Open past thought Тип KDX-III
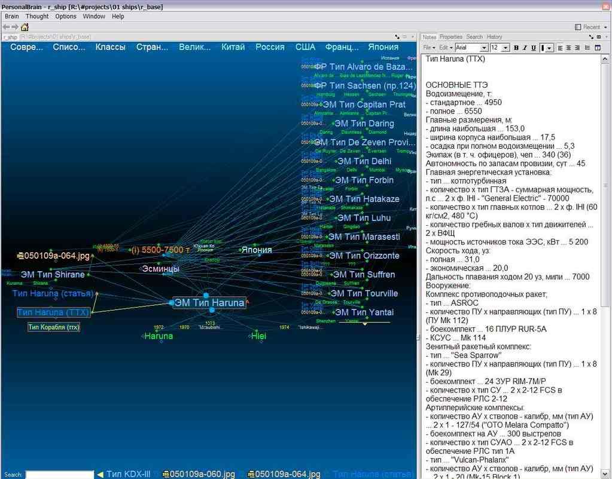 (128, 474)
